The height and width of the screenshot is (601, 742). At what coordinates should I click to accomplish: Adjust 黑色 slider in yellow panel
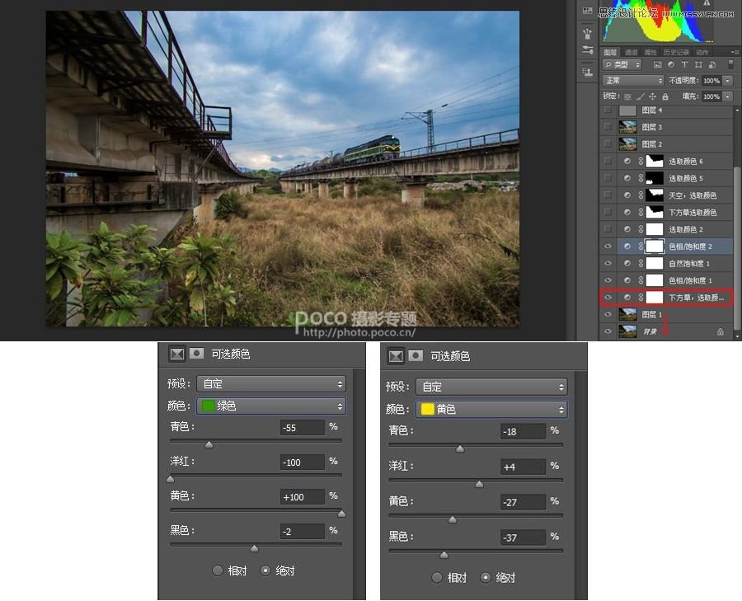pos(444,555)
